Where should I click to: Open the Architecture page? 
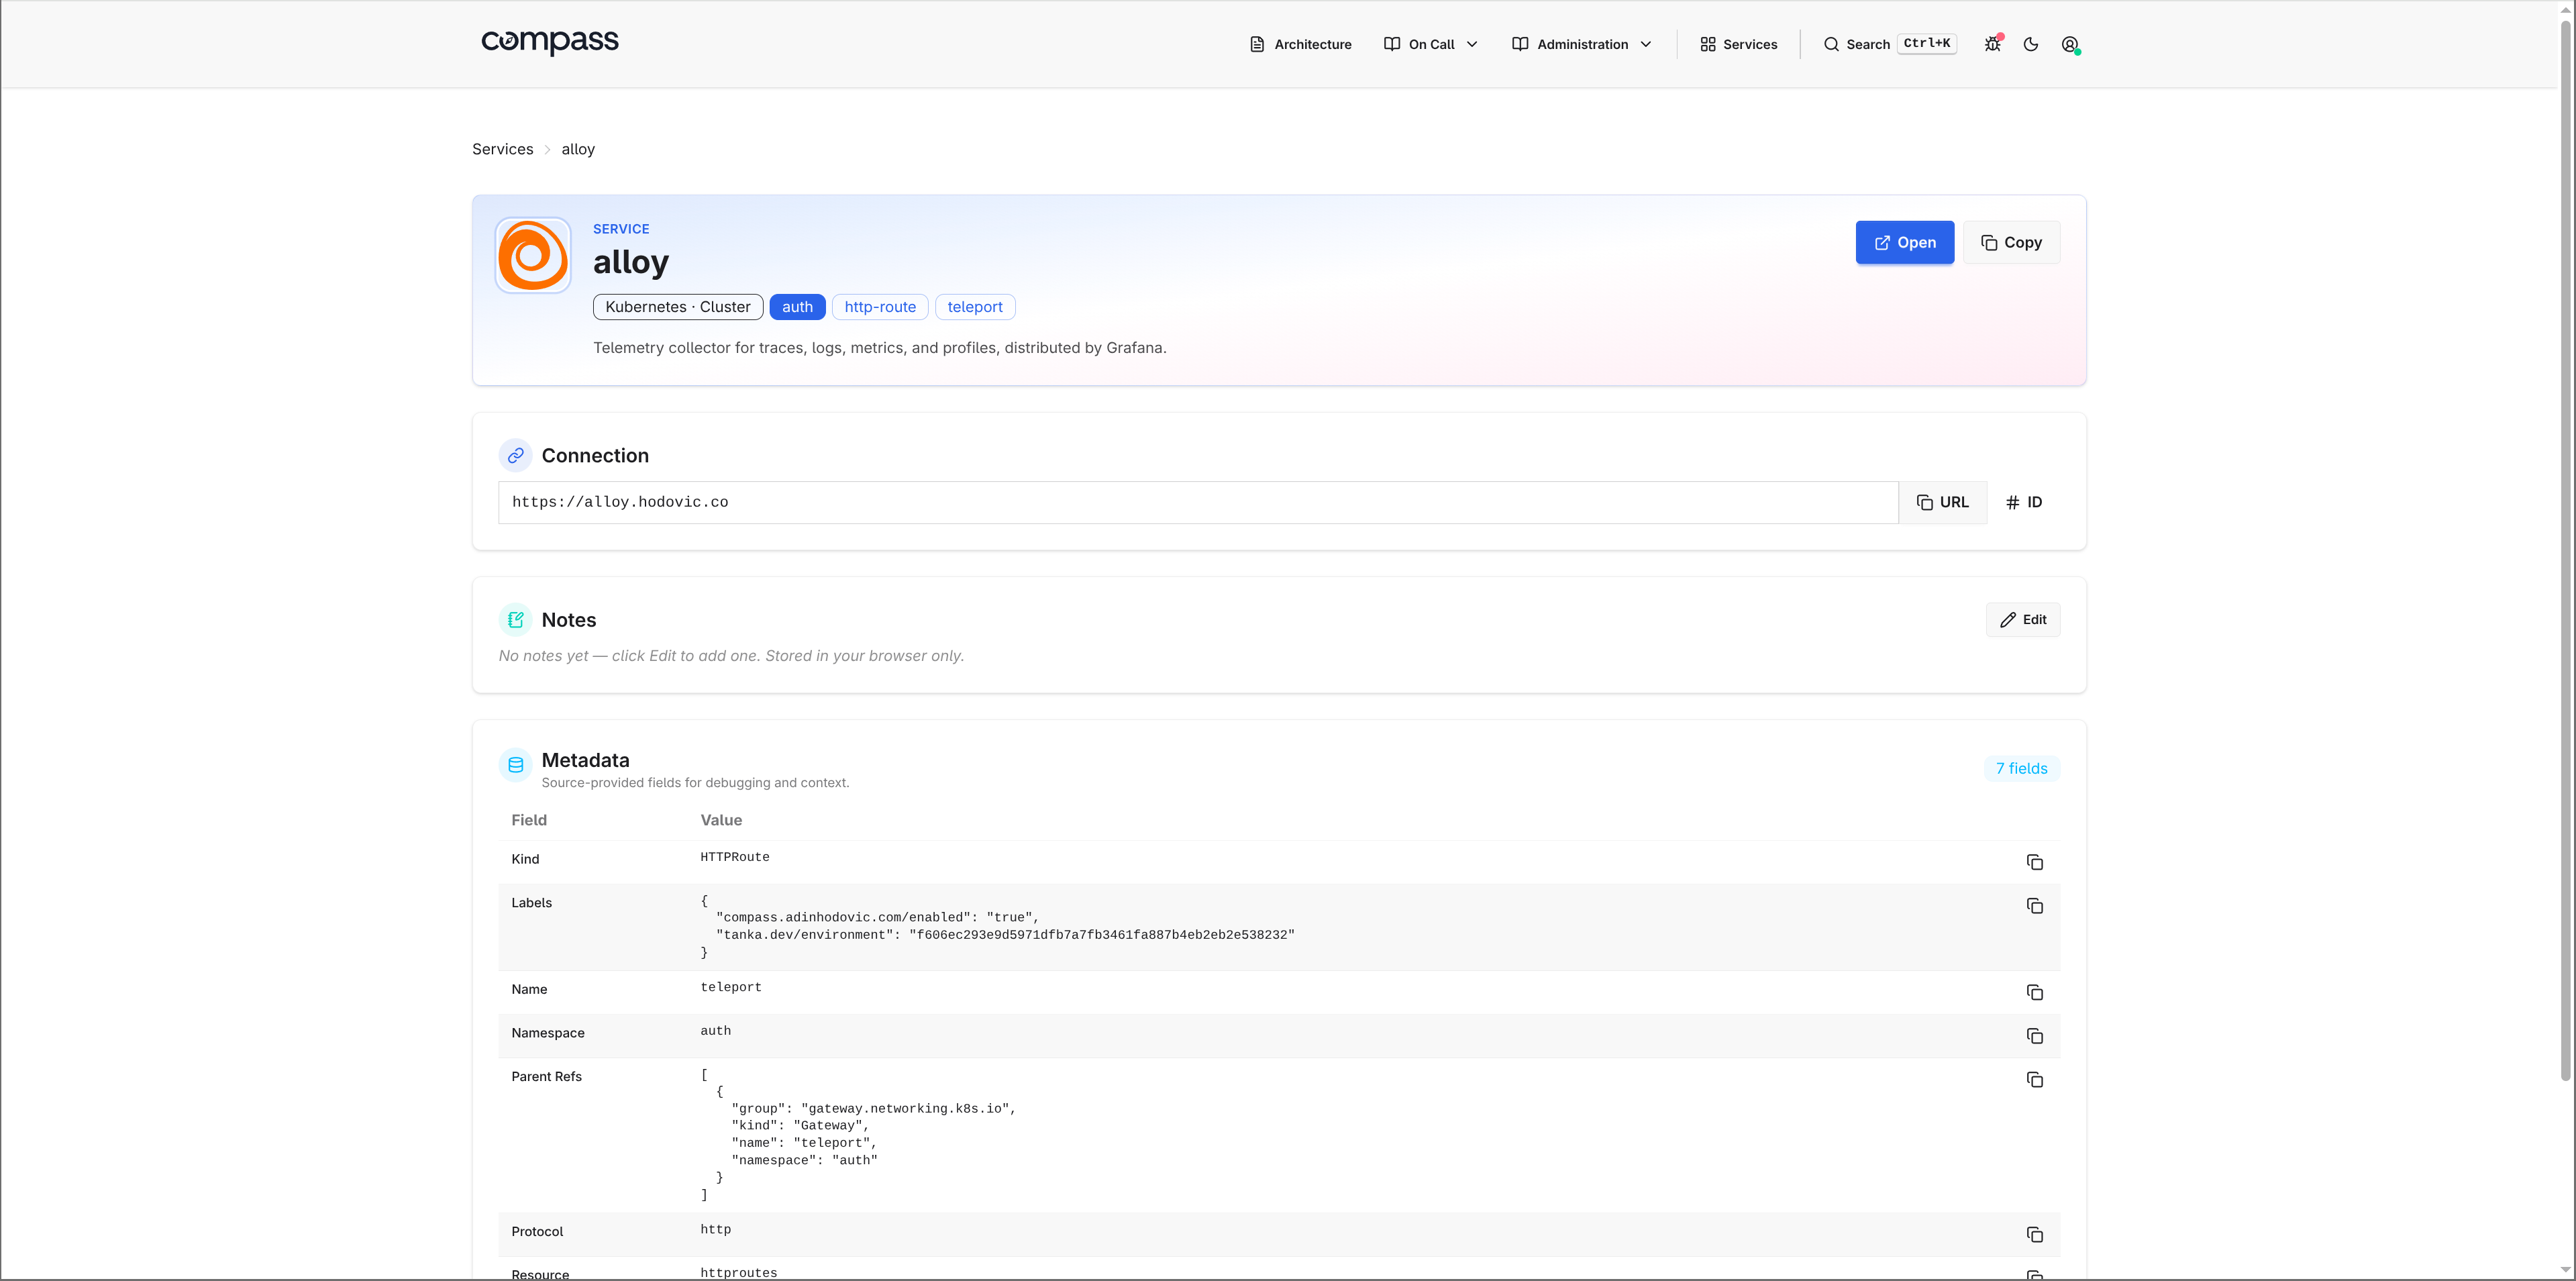click(1301, 44)
